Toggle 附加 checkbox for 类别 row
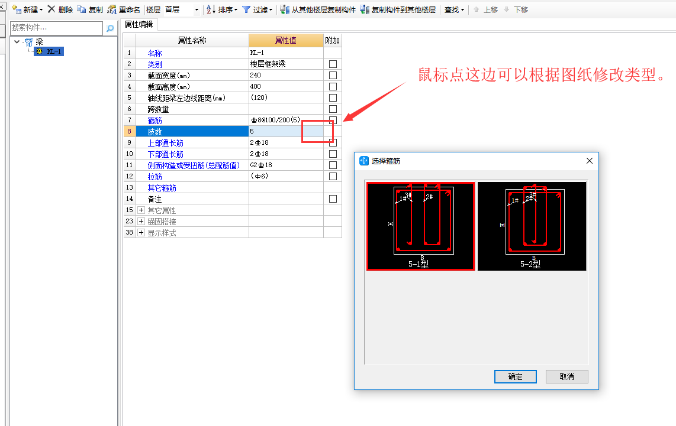676x426 pixels. (333, 64)
